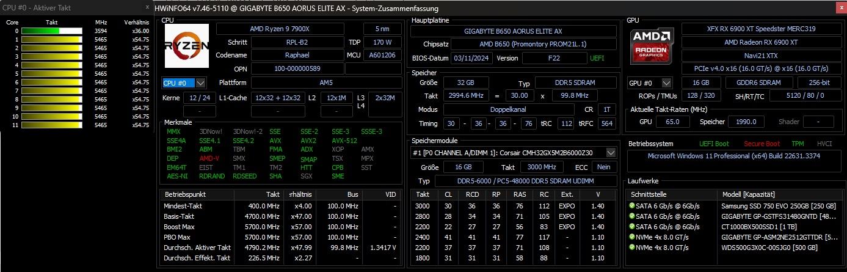The width and height of the screenshot is (847, 272).
Task: Click the red Secure Boot label
Action: coord(763,144)
